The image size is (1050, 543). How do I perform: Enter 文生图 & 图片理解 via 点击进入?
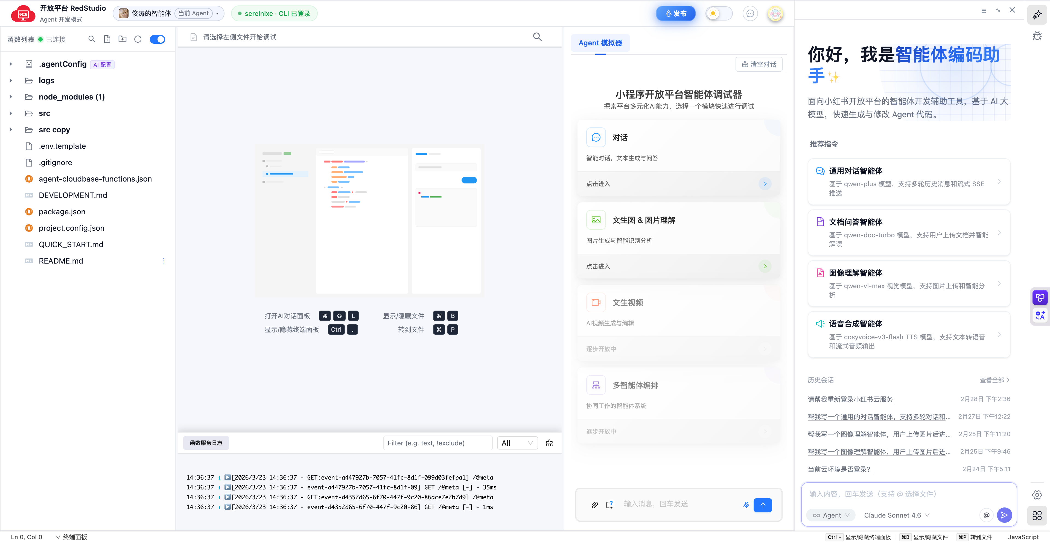pos(679,267)
